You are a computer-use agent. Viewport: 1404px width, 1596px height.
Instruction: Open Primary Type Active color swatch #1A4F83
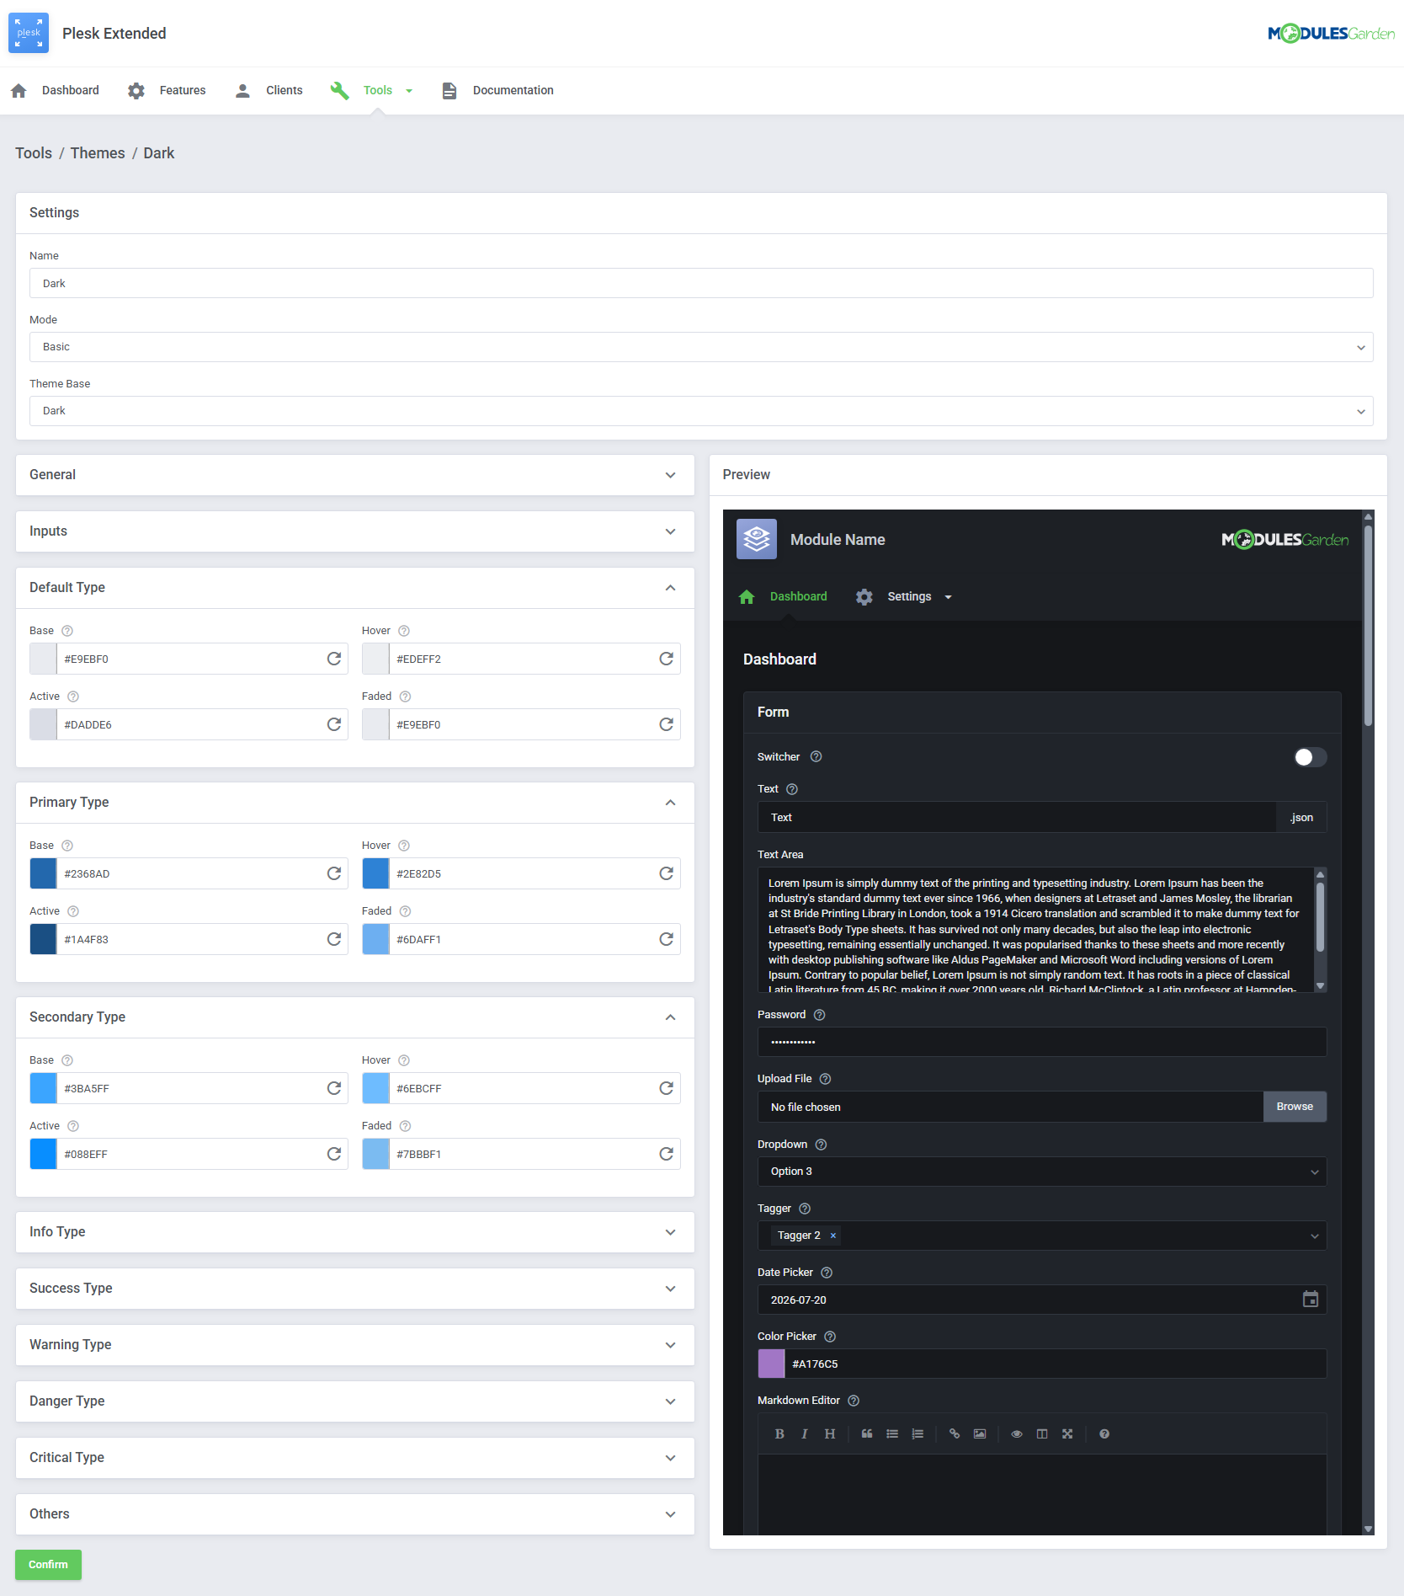[43, 939]
